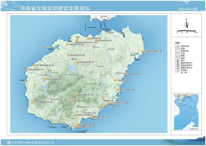
Task: Click the 港口 blue dot legend symbol
Action: tap(178, 60)
